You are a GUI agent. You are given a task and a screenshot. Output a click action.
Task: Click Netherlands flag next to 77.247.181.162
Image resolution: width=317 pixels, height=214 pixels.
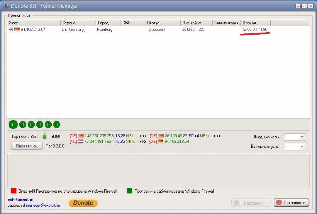point(81,142)
